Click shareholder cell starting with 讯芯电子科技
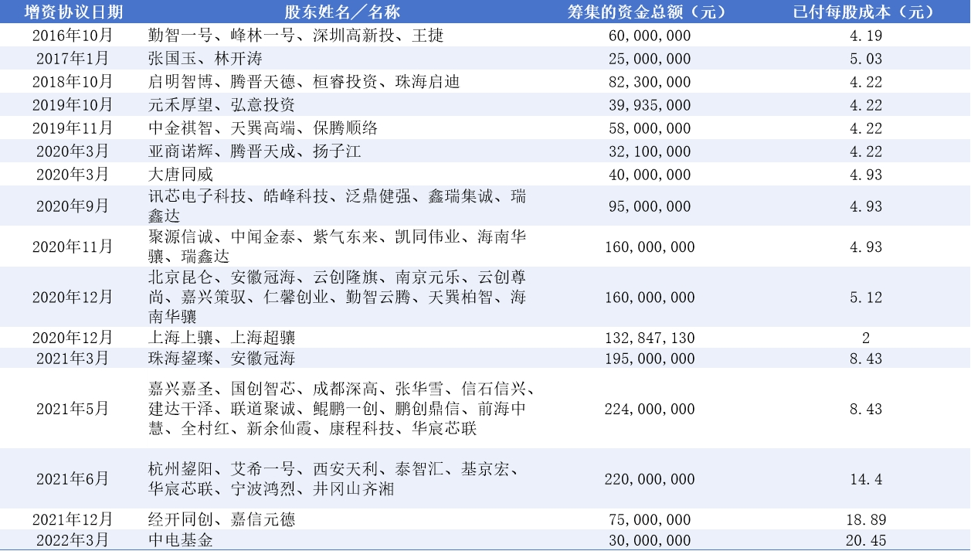The width and height of the screenshot is (971, 551). click(338, 206)
